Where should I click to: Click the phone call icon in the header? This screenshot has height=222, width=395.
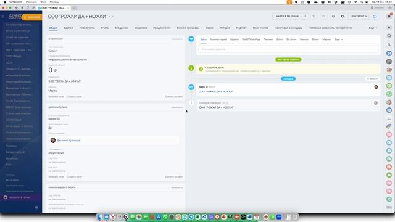314,17
